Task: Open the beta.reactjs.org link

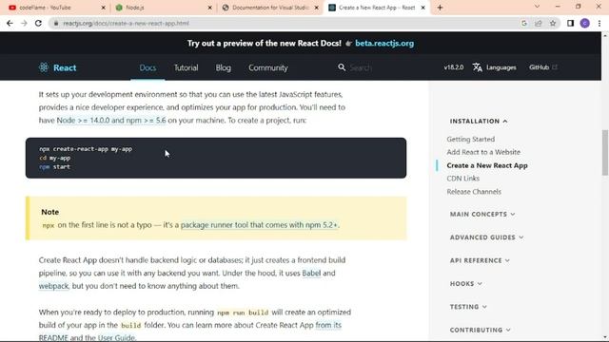Action: (x=384, y=43)
